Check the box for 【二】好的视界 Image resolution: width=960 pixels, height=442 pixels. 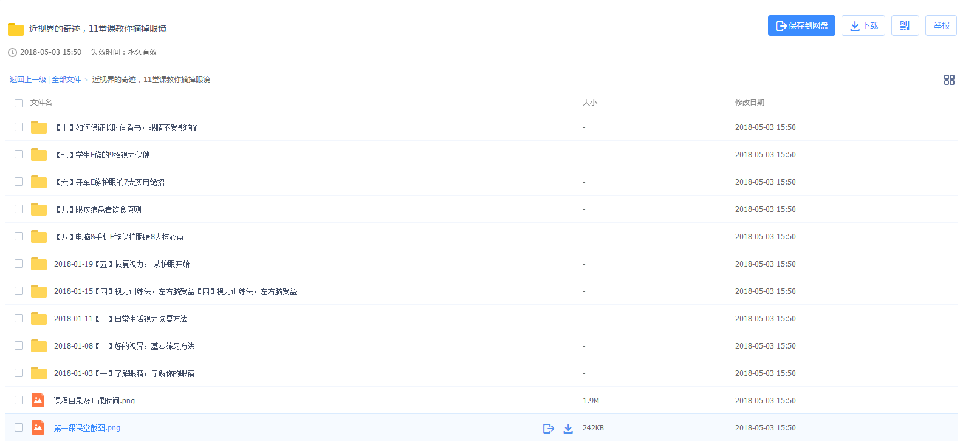tap(19, 345)
